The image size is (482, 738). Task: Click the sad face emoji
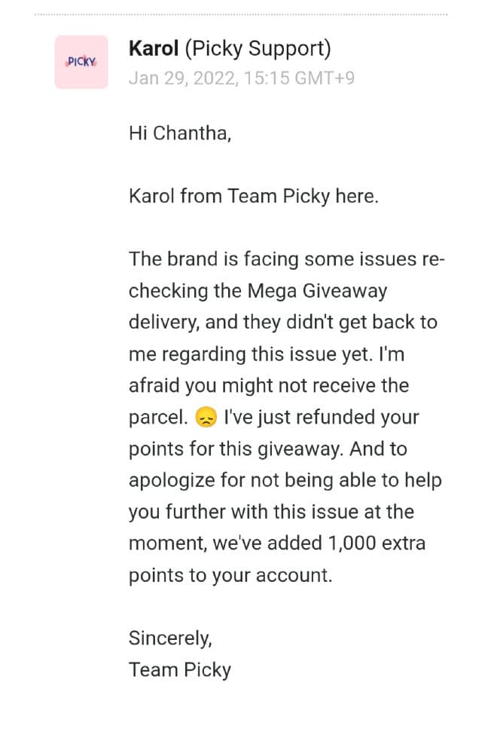point(204,418)
